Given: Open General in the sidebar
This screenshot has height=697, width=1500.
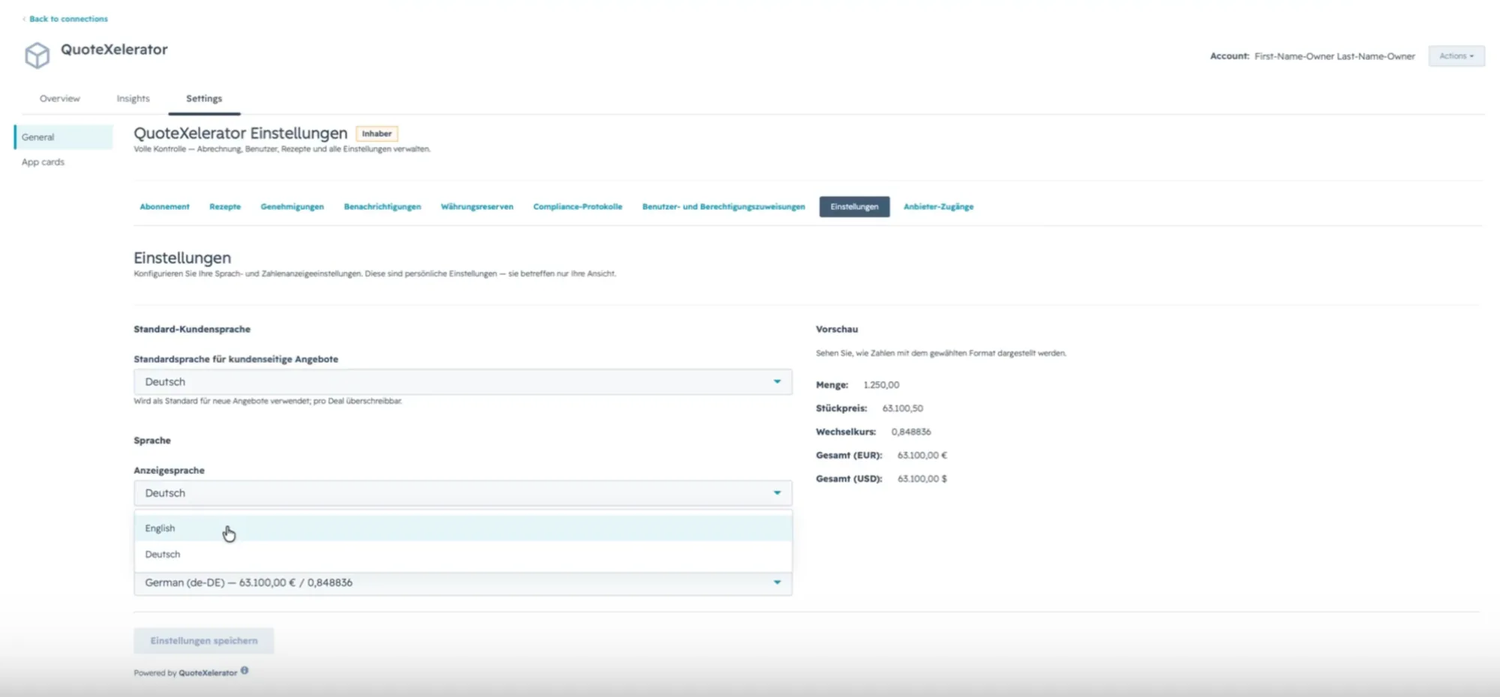Looking at the screenshot, I should coord(64,137).
